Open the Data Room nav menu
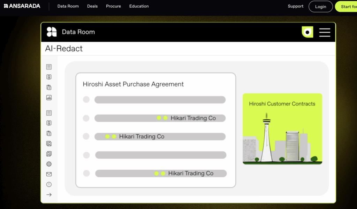The width and height of the screenshot is (357, 209). click(x=68, y=6)
